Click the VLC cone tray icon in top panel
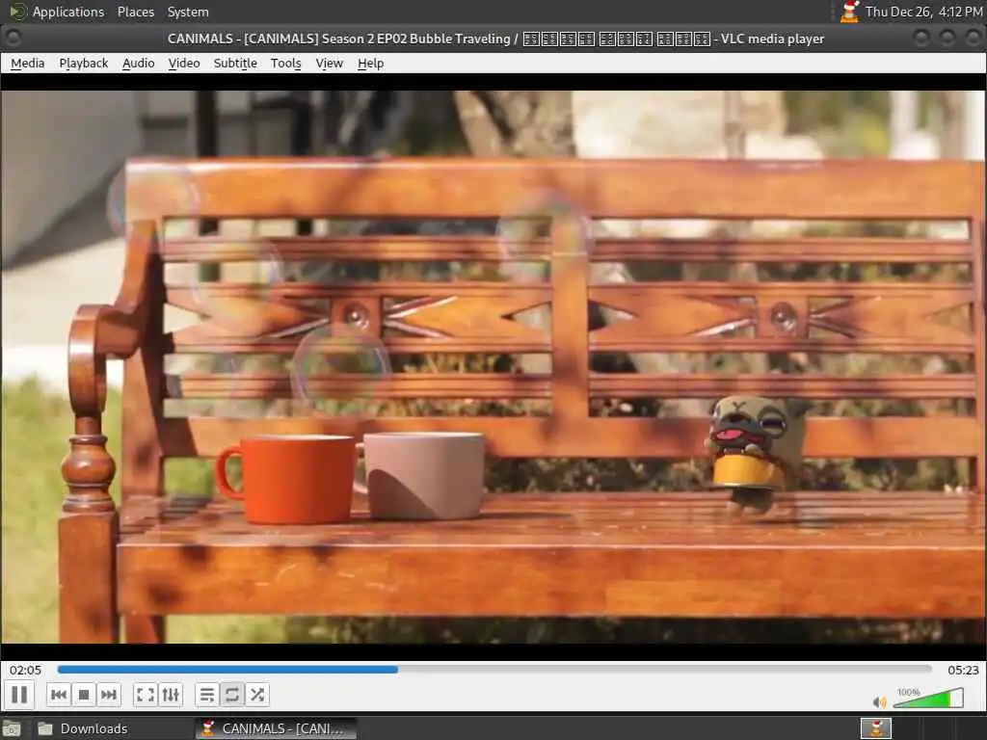 tap(850, 12)
